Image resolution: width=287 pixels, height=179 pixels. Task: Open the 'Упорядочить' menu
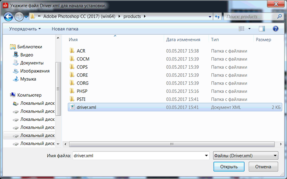click(25, 29)
